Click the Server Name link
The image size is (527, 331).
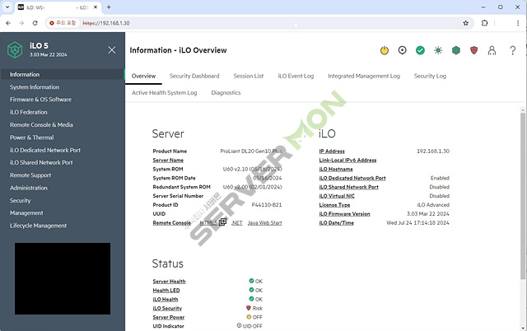click(x=168, y=161)
